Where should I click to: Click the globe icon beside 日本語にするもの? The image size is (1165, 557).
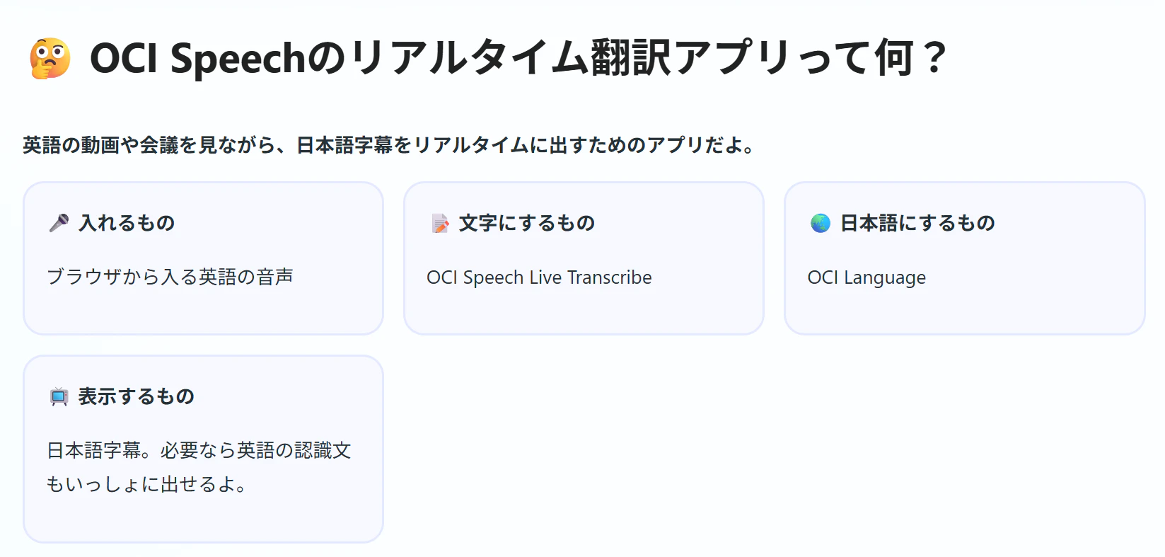pyautogui.click(x=821, y=223)
